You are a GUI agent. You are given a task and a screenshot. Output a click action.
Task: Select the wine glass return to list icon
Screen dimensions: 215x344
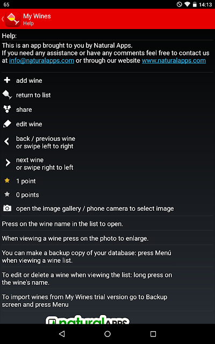point(7,95)
